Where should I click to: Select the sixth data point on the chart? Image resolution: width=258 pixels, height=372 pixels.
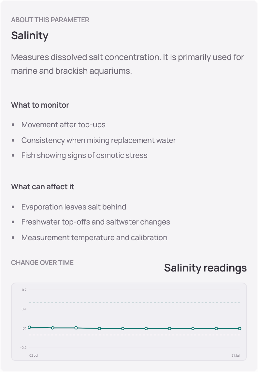pos(146,329)
